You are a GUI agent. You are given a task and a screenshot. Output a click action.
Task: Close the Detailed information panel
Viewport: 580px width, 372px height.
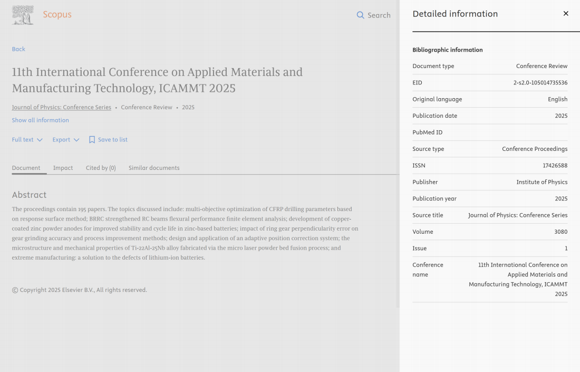pyautogui.click(x=566, y=14)
